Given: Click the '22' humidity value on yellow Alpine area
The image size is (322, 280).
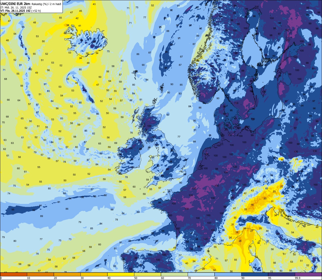Looking at the screenshot, I should (x=281, y=186).
